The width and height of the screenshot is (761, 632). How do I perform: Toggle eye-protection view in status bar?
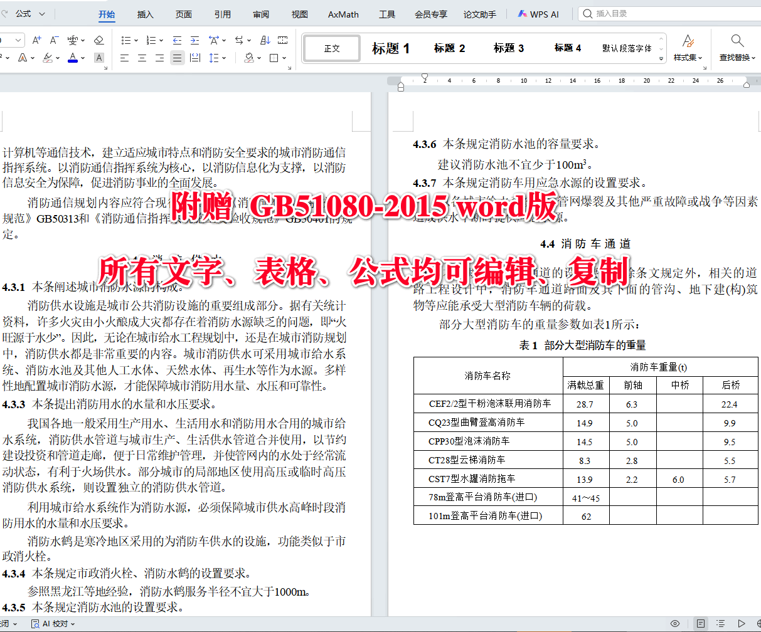pos(675,623)
